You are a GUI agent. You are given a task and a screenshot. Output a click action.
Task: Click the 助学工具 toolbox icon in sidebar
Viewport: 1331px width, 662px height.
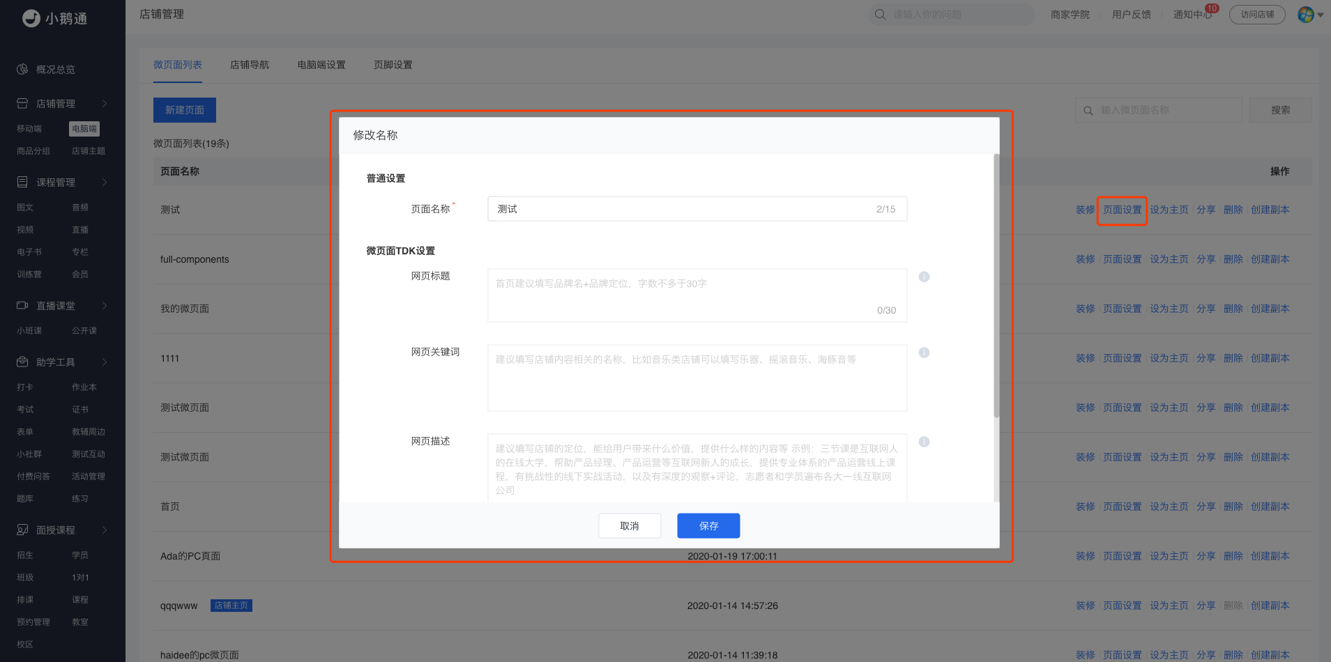[x=22, y=362]
